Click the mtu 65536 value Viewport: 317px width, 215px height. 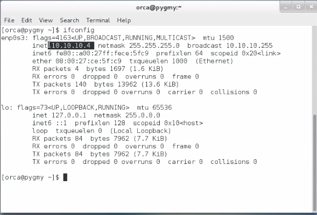point(162,107)
